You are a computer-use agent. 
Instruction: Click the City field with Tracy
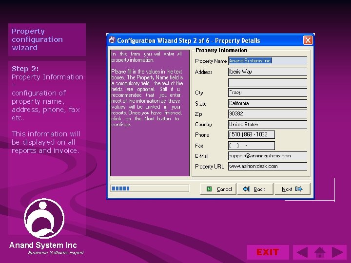pos(268,93)
